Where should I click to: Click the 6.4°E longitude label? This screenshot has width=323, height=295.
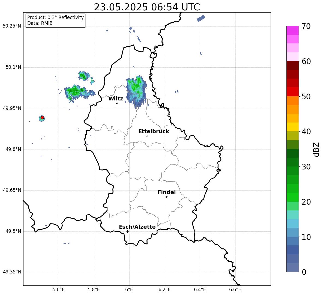tap(200, 290)
